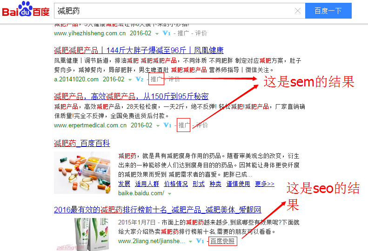This screenshot has height=251, width=368.
Task: Open the 适用人群 sub-link
Action: pos(147,184)
